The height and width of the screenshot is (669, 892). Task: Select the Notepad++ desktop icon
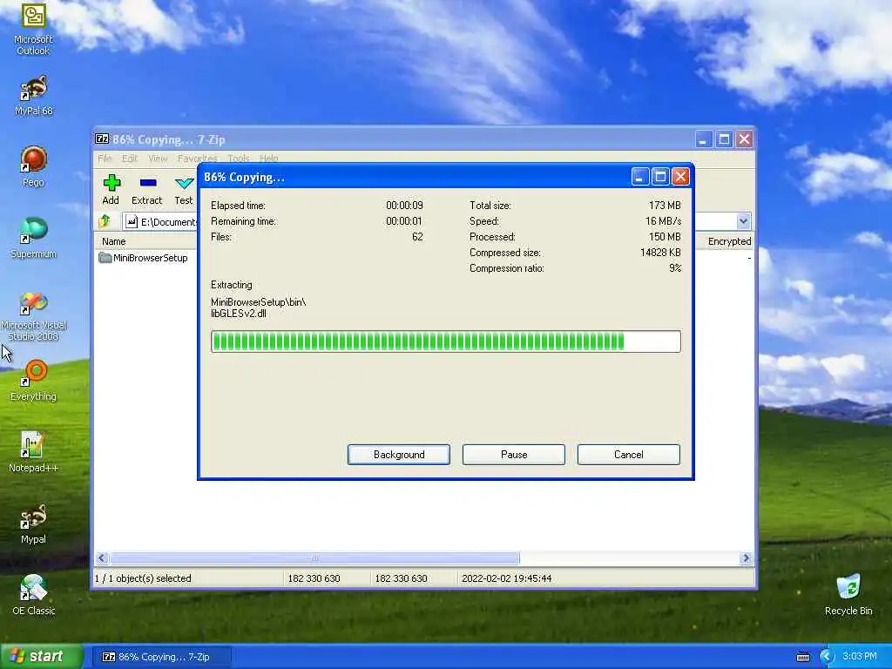coord(33,452)
